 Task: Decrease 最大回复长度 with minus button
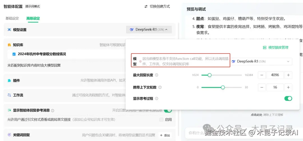(x=262, y=75)
